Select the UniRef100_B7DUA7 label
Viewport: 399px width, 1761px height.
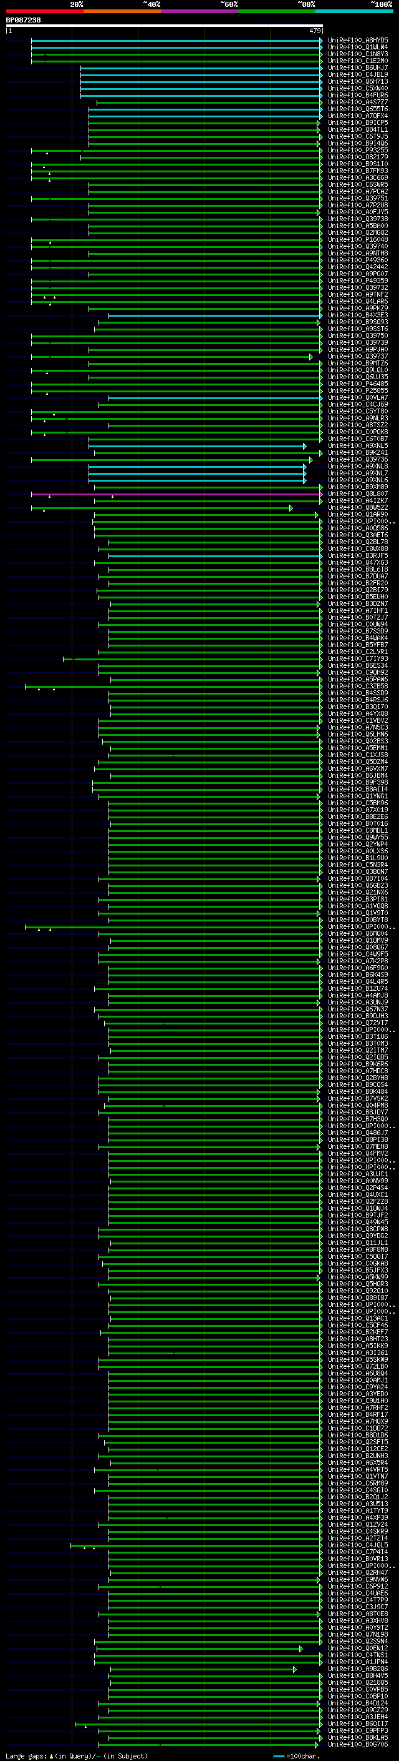coord(358,577)
